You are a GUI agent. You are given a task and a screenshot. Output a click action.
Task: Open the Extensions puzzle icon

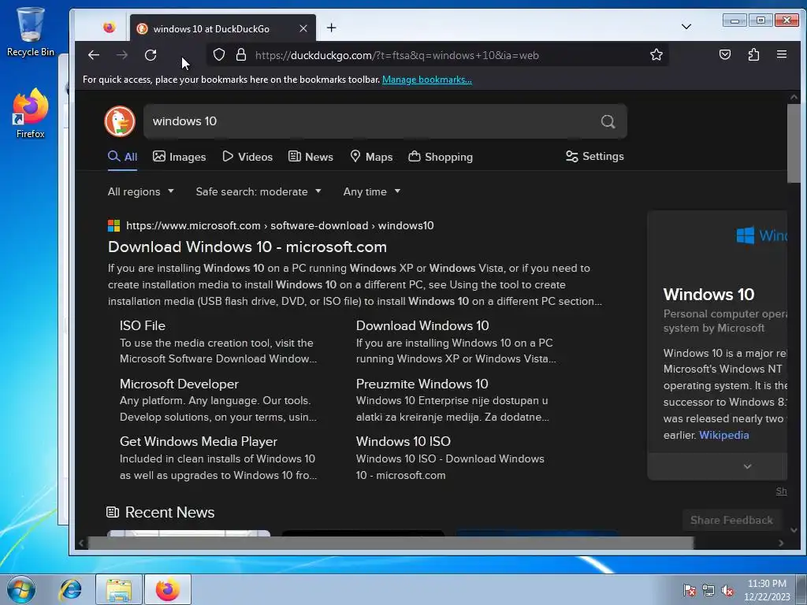[753, 55]
